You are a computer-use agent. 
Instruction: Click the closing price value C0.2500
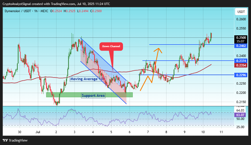coord(96,11)
